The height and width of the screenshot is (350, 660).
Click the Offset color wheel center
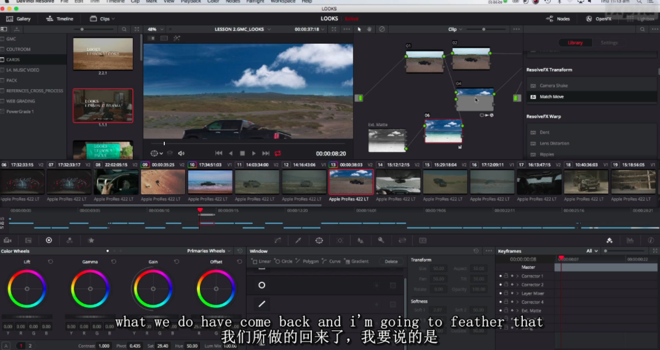click(216, 289)
